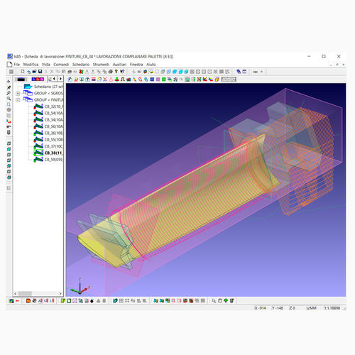Click the scale ratio value in status bar
This screenshot has height=355, width=355.
click(332, 308)
